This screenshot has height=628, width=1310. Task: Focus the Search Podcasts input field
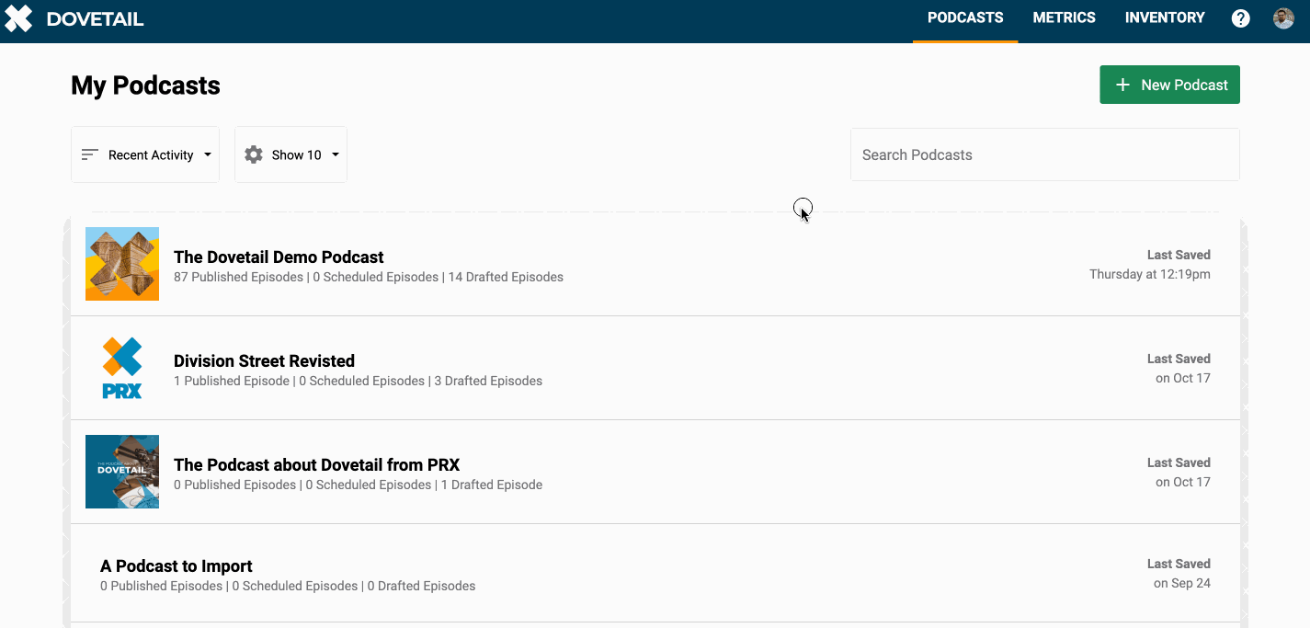click(1044, 154)
